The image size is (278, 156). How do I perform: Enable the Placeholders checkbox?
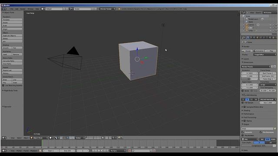[x=243, y=136]
